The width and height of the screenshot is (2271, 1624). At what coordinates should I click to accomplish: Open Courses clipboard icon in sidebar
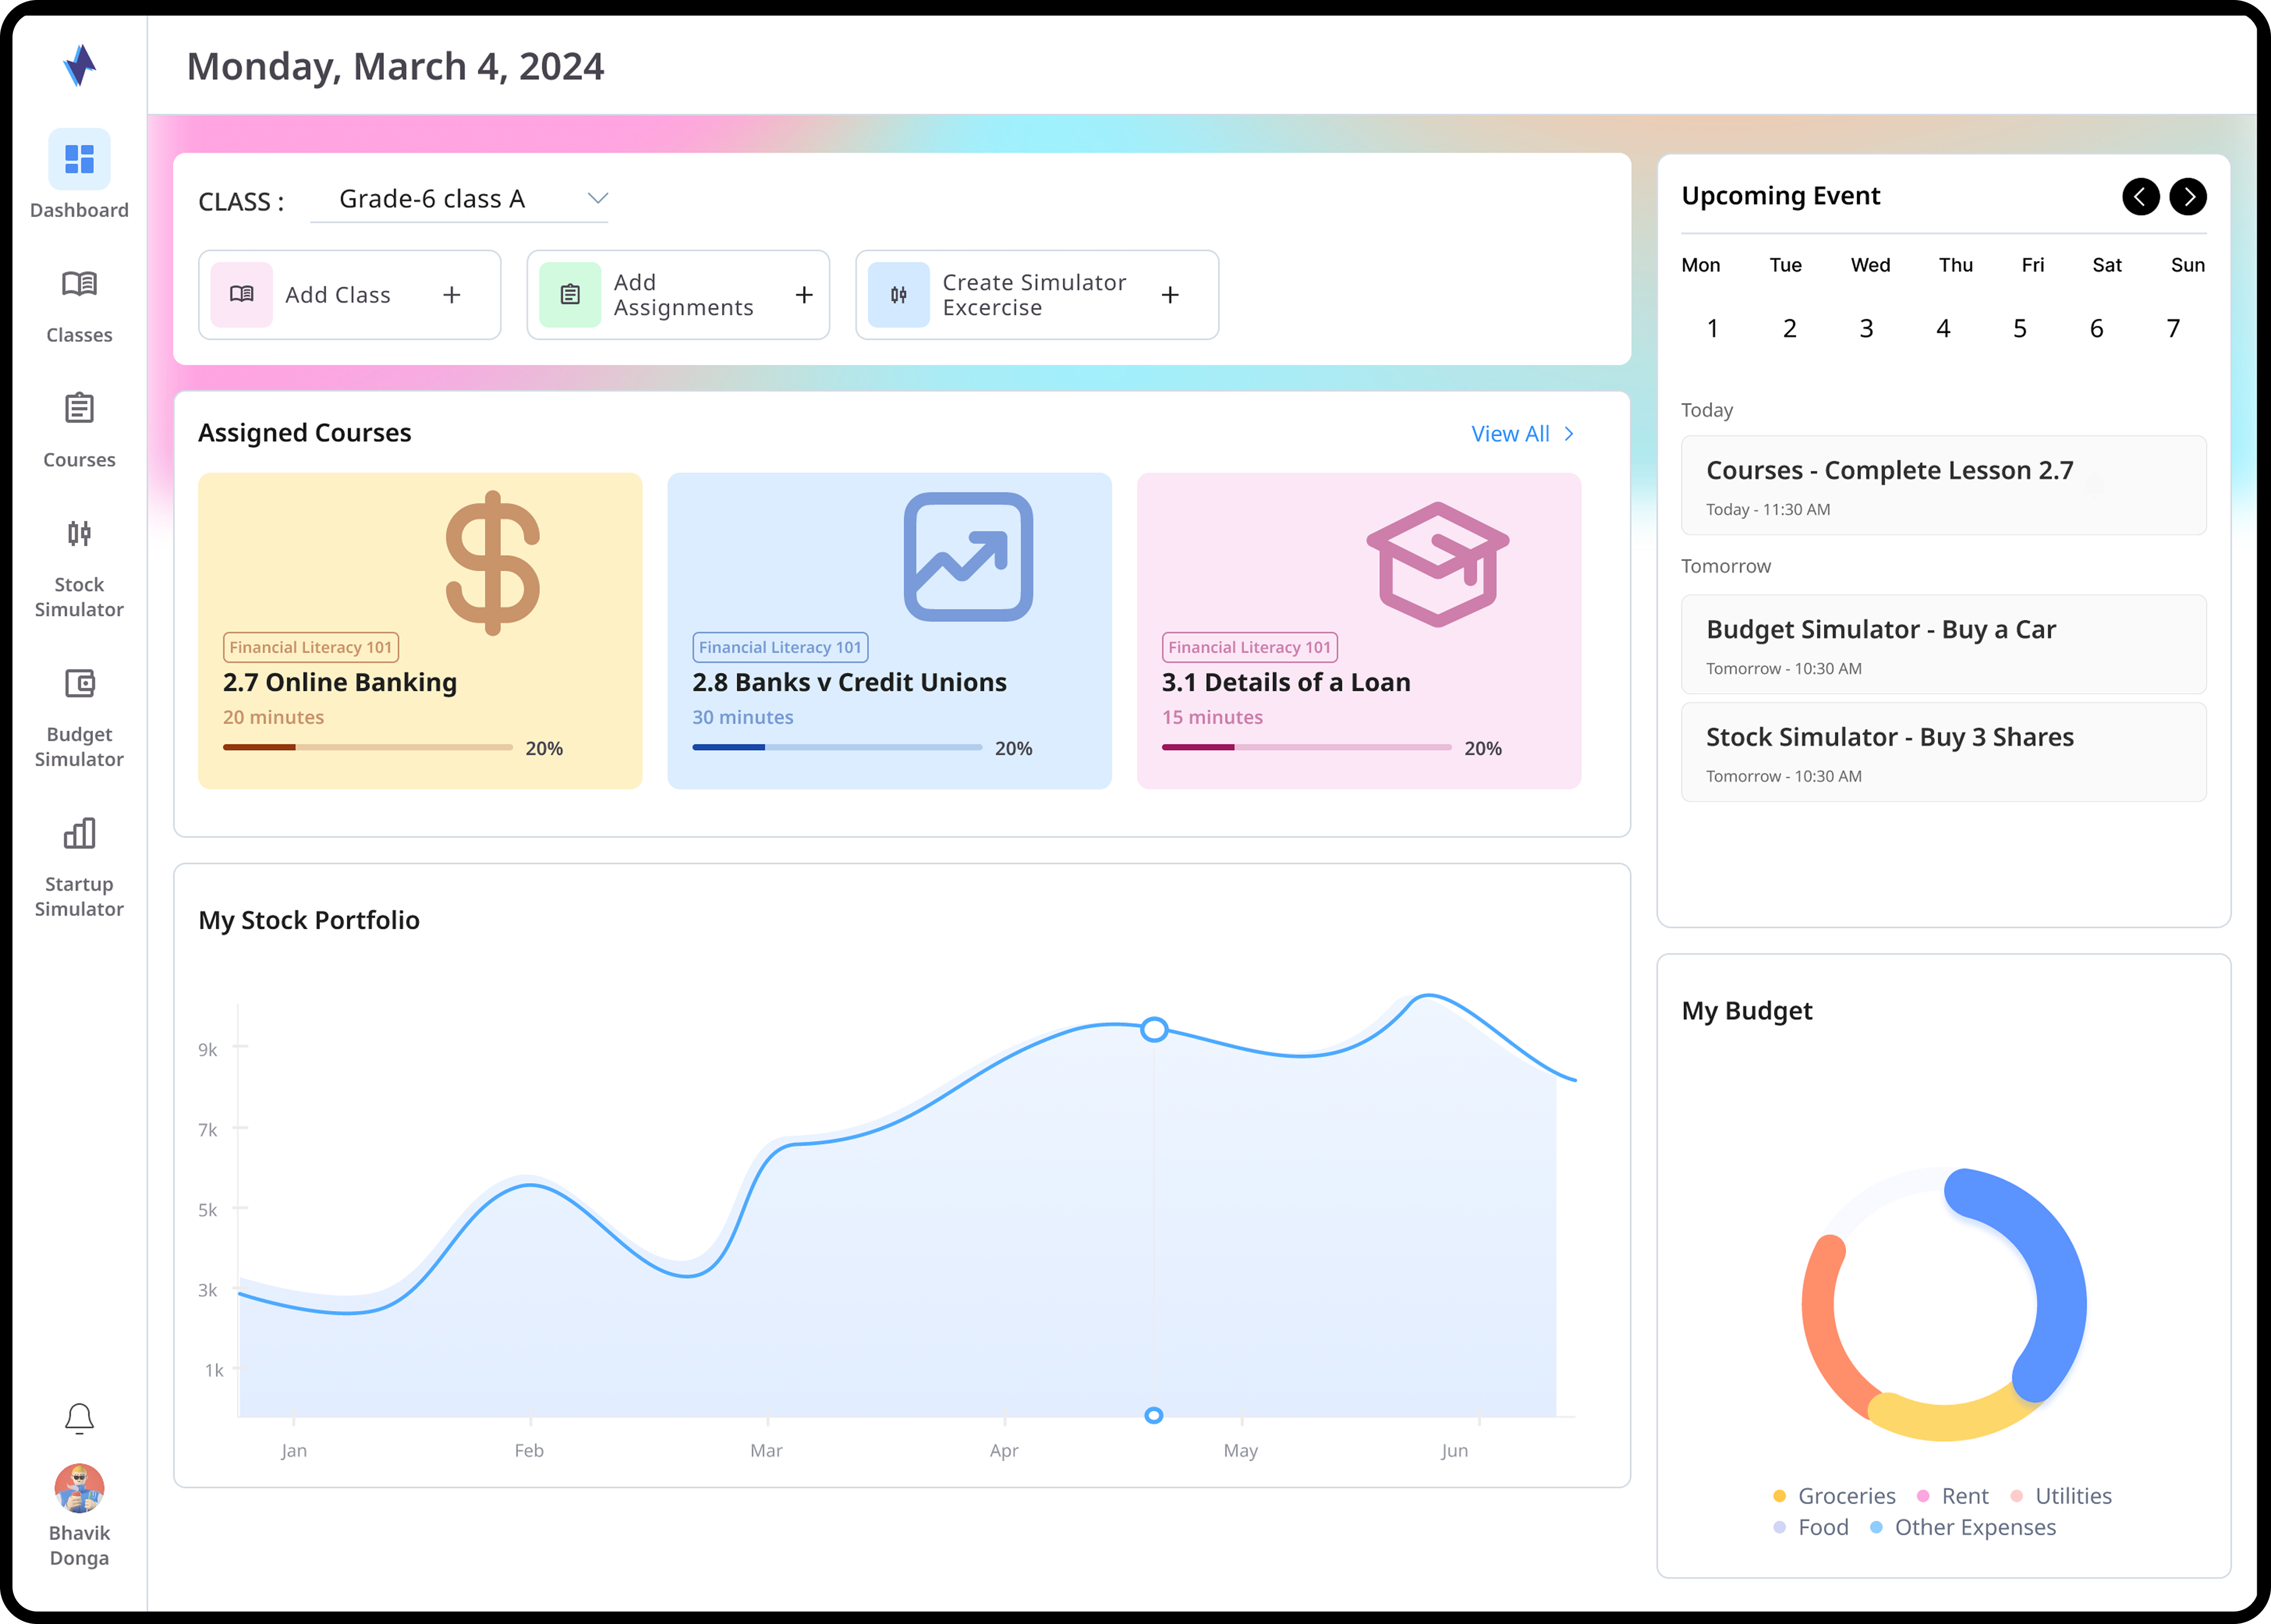(79, 409)
